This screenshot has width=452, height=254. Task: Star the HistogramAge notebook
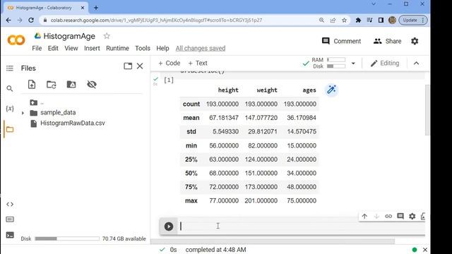point(107,36)
